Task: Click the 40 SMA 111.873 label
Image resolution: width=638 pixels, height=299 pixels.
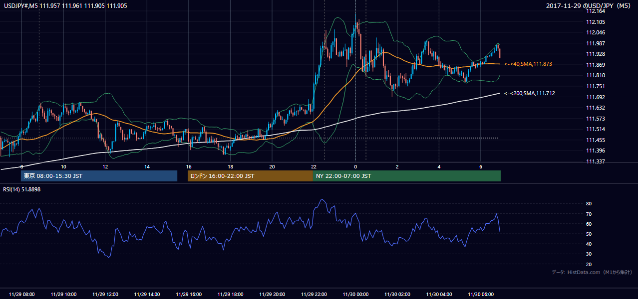Action: point(528,64)
